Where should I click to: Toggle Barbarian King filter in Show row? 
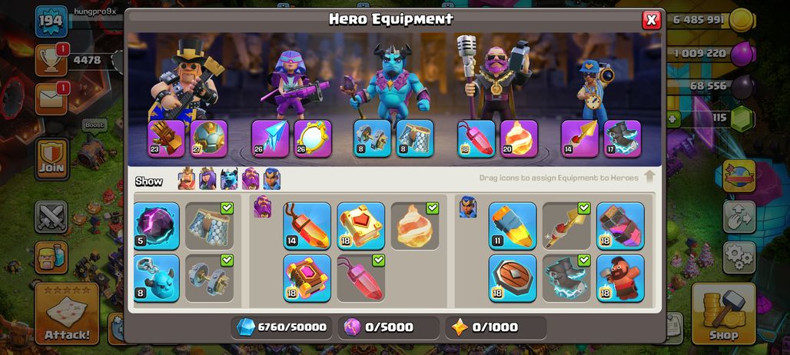click(187, 179)
